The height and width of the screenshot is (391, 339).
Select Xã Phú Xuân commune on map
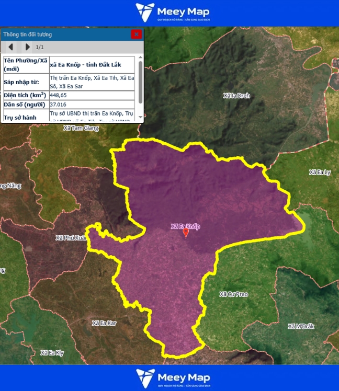(x=70, y=238)
